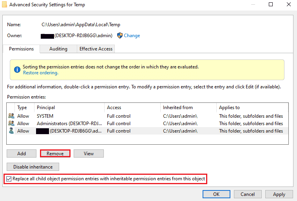Toggle Replace all child object permission entries checkbox

[9, 179]
